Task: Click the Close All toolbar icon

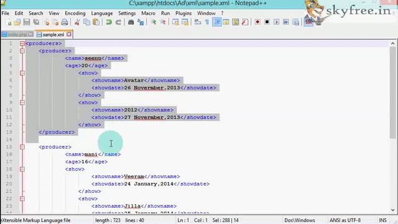Action: click(55, 22)
